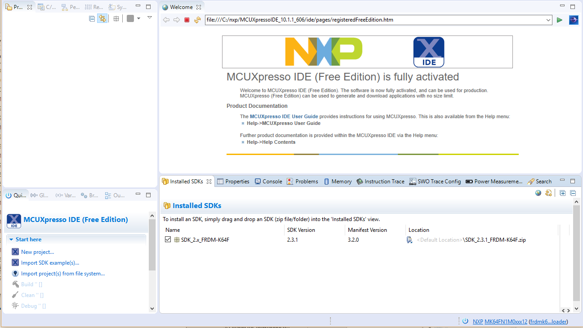Click the Collapse All icon in Installed SDKs
Viewport: 583px width, 328px height.
click(x=573, y=193)
